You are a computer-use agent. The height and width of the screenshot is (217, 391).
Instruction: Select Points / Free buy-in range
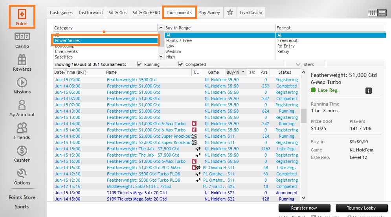coord(220,40)
